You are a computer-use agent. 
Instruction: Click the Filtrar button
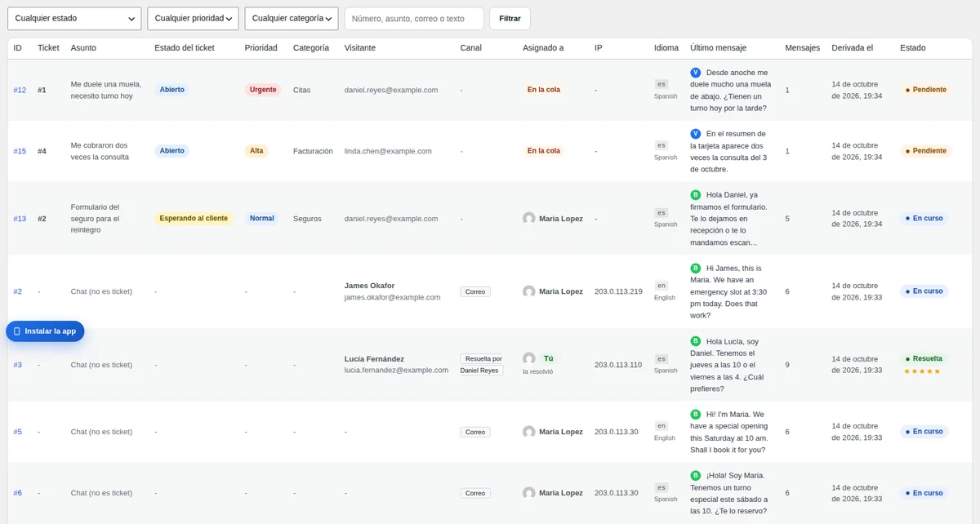tap(510, 19)
